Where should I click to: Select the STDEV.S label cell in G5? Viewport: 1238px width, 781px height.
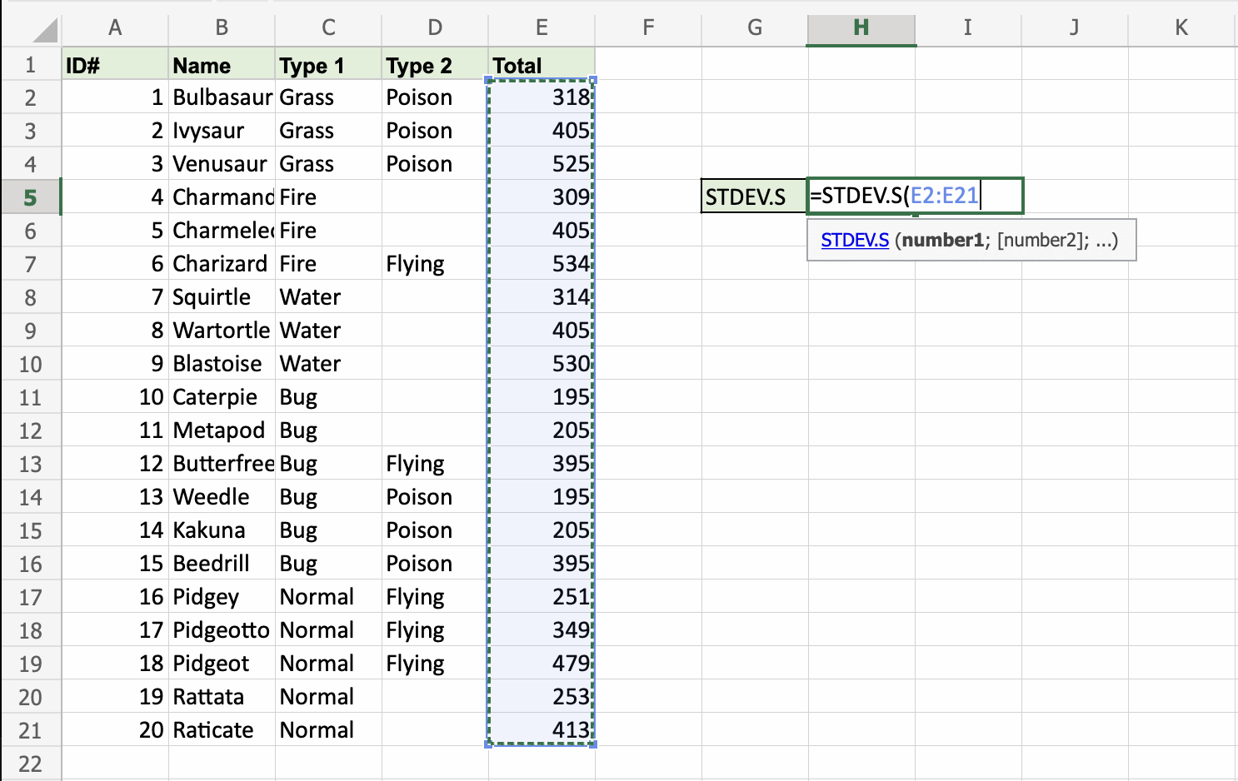coord(754,196)
